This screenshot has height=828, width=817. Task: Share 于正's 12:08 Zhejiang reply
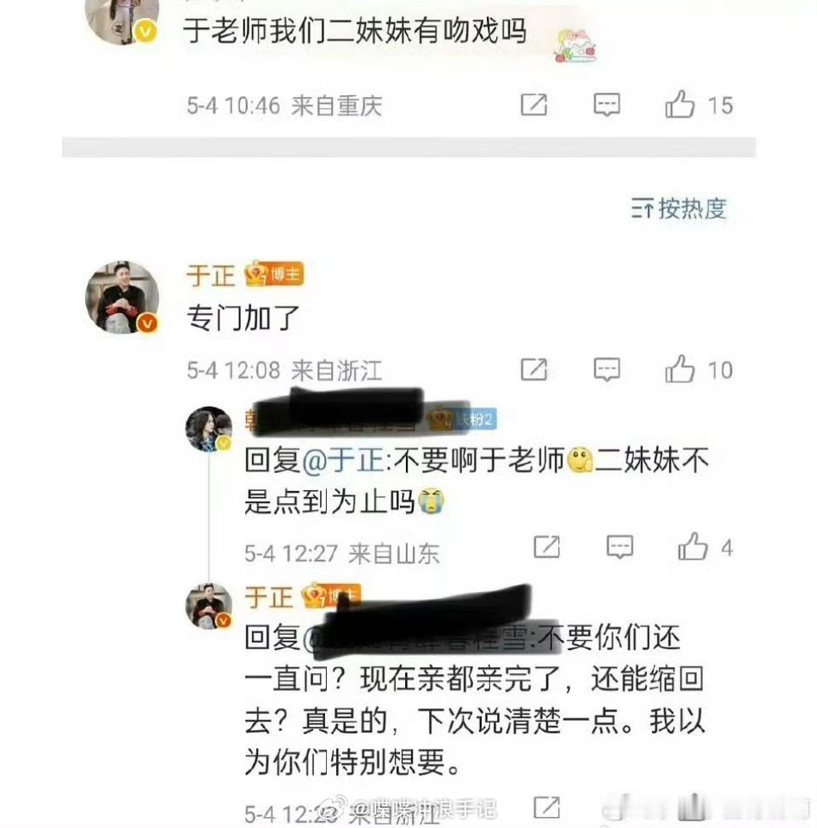[534, 369]
